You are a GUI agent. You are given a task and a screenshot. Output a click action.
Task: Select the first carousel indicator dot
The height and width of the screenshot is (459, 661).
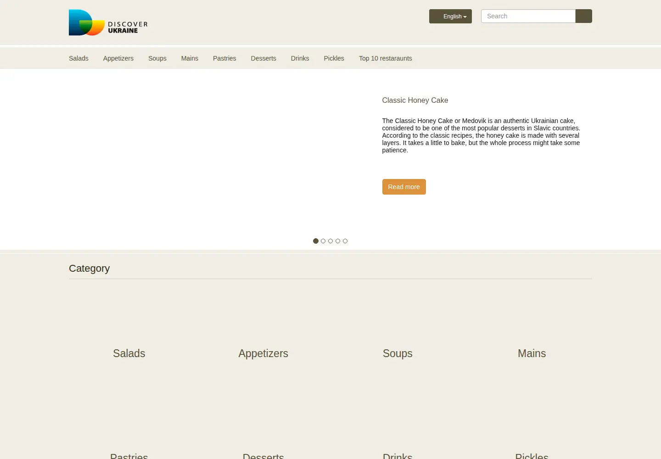coord(316,241)
